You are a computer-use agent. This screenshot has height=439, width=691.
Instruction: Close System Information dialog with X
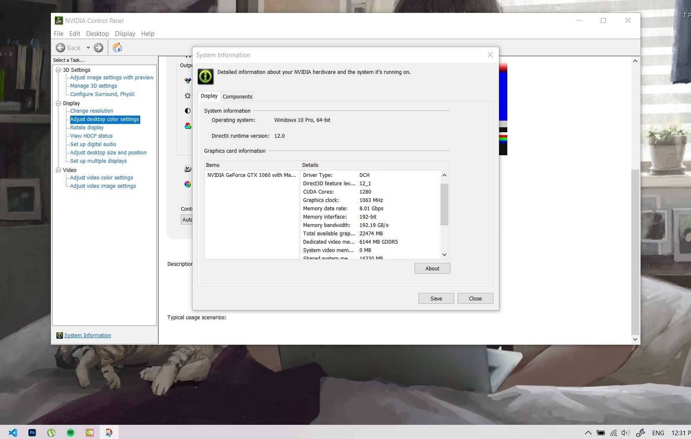coord(490,55)
